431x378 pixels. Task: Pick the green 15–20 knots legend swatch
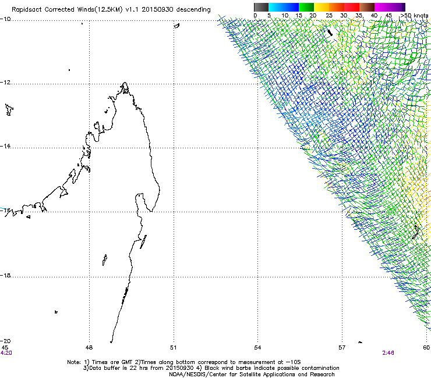[x=306, y=7]
